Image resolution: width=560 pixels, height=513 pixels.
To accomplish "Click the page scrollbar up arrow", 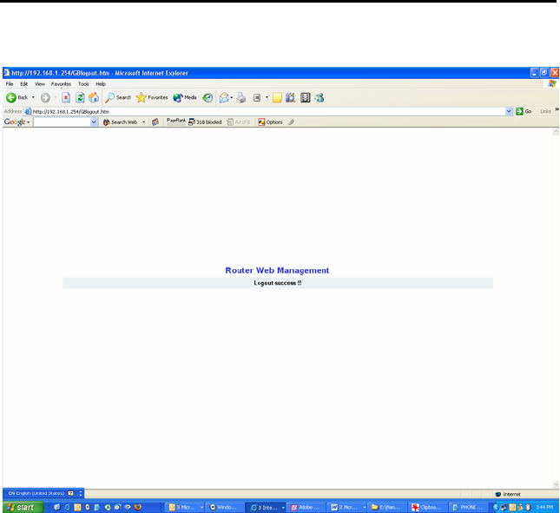I will point(556,132).
